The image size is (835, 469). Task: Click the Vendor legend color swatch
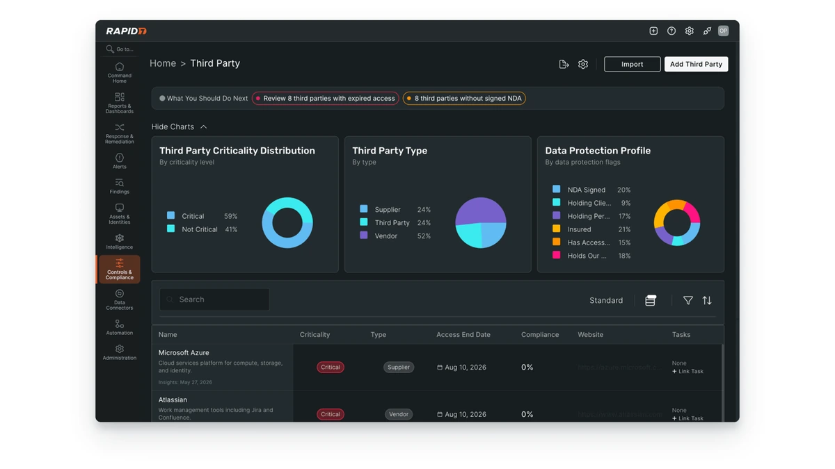tap(363, 236)
